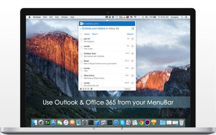Viewport: 216px width, 135px height.
Task: Open the volume speaker icon in menu bar
Action: point(147,17)
